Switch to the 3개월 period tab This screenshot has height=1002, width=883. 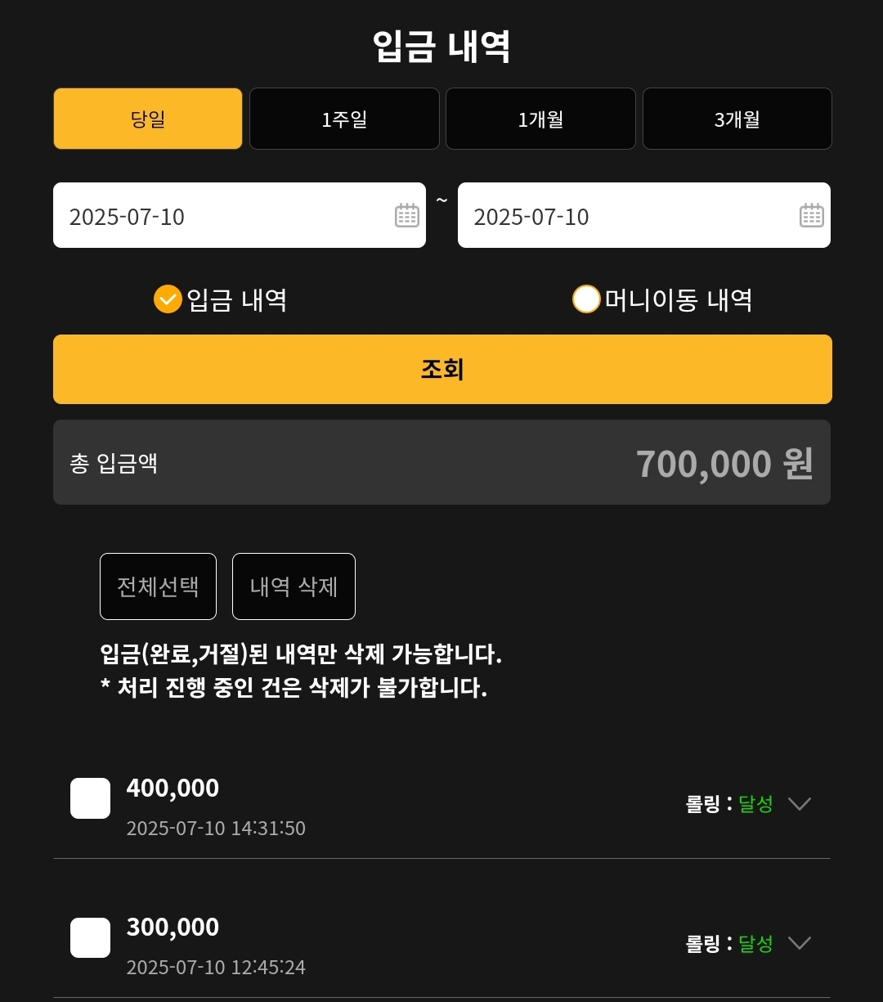[x=737, y=119]
